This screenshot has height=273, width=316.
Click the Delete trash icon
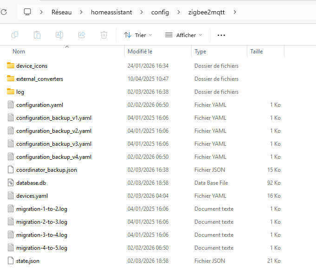104,35
